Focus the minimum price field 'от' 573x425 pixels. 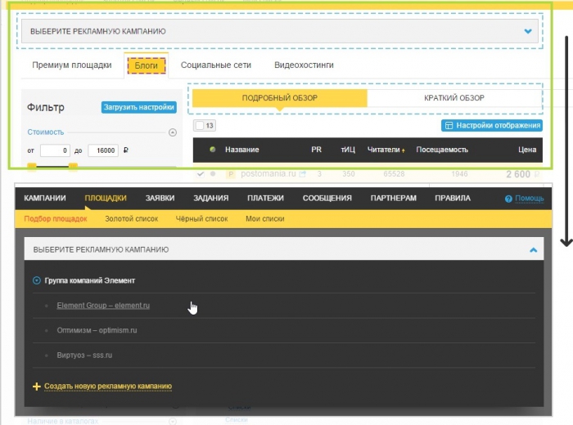tap(55, 150)
